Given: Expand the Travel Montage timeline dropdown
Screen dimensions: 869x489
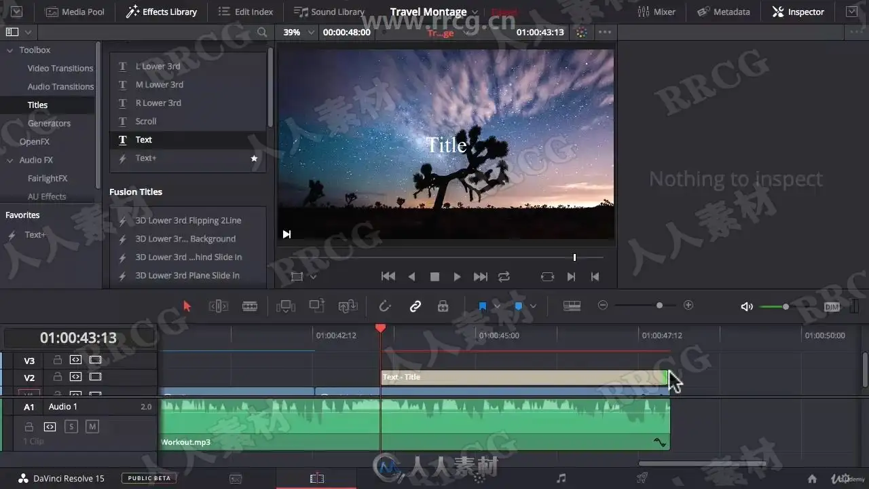Looking at the screenshot, I should [475, 12].
